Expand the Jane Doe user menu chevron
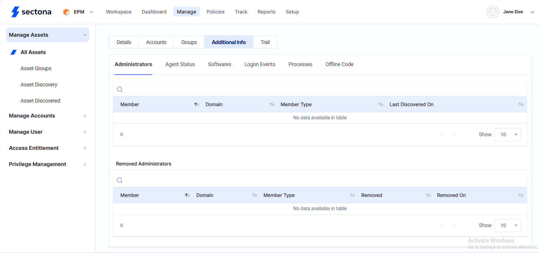The image size is (540, 253). (x=532, y=12)
